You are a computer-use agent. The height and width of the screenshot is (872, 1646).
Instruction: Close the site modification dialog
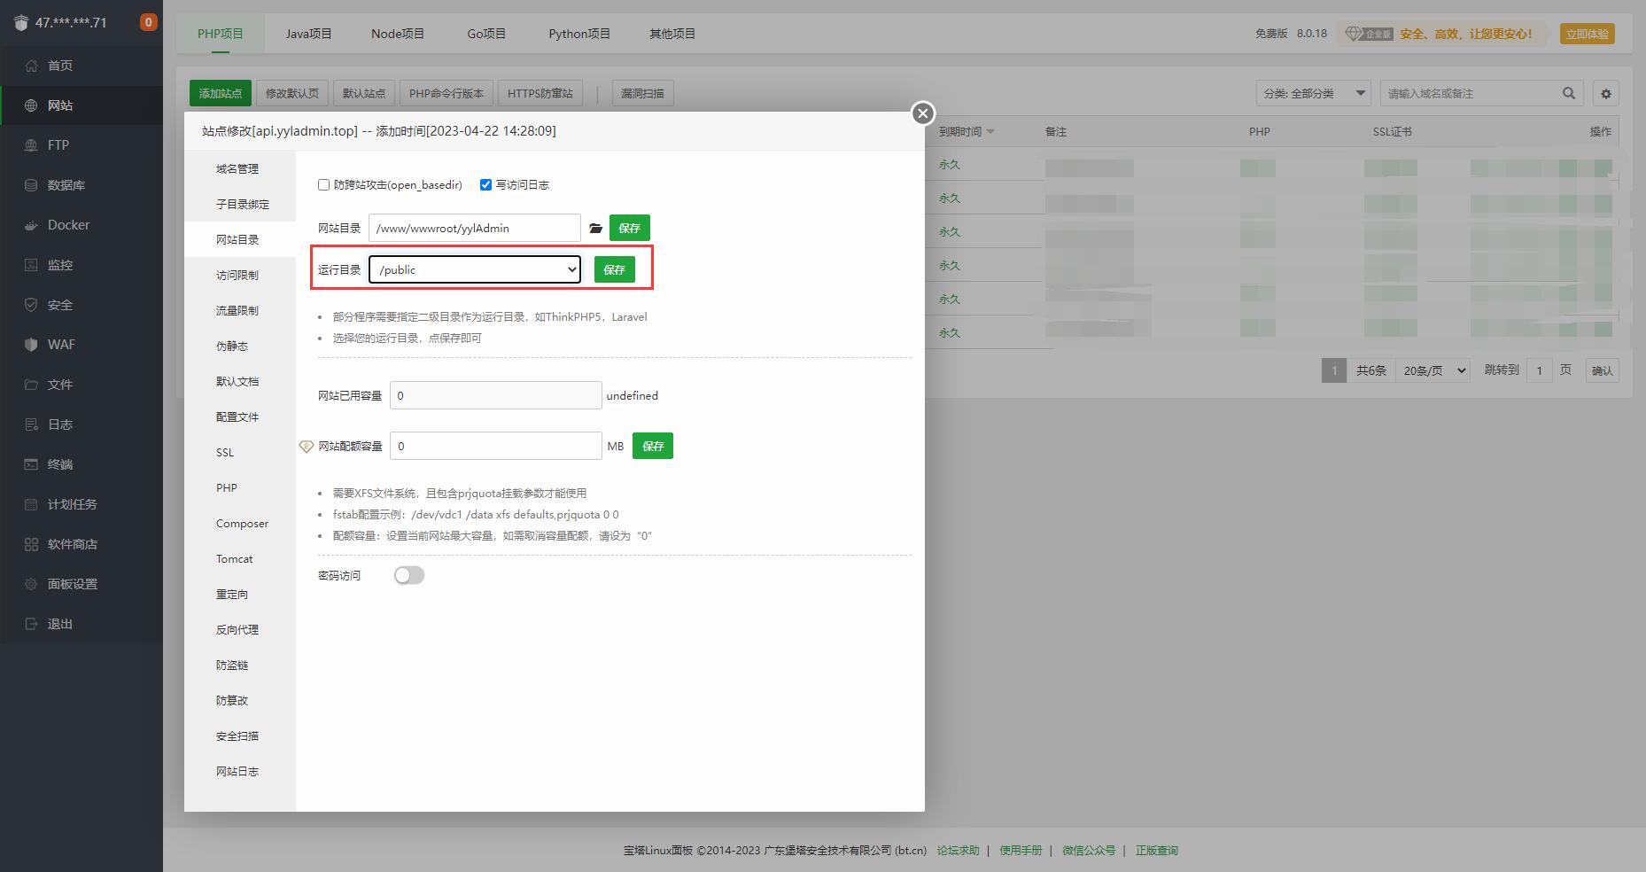point(922,113)
